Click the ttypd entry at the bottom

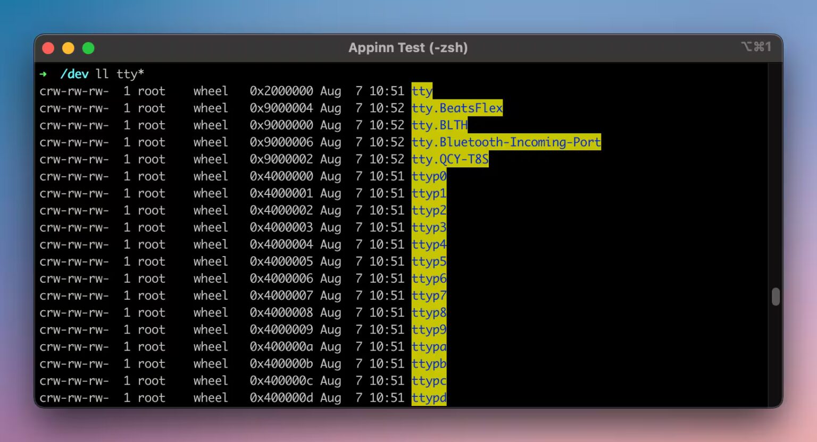(429, 397)
